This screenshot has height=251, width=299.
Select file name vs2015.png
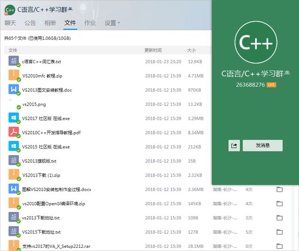point(34,105)
